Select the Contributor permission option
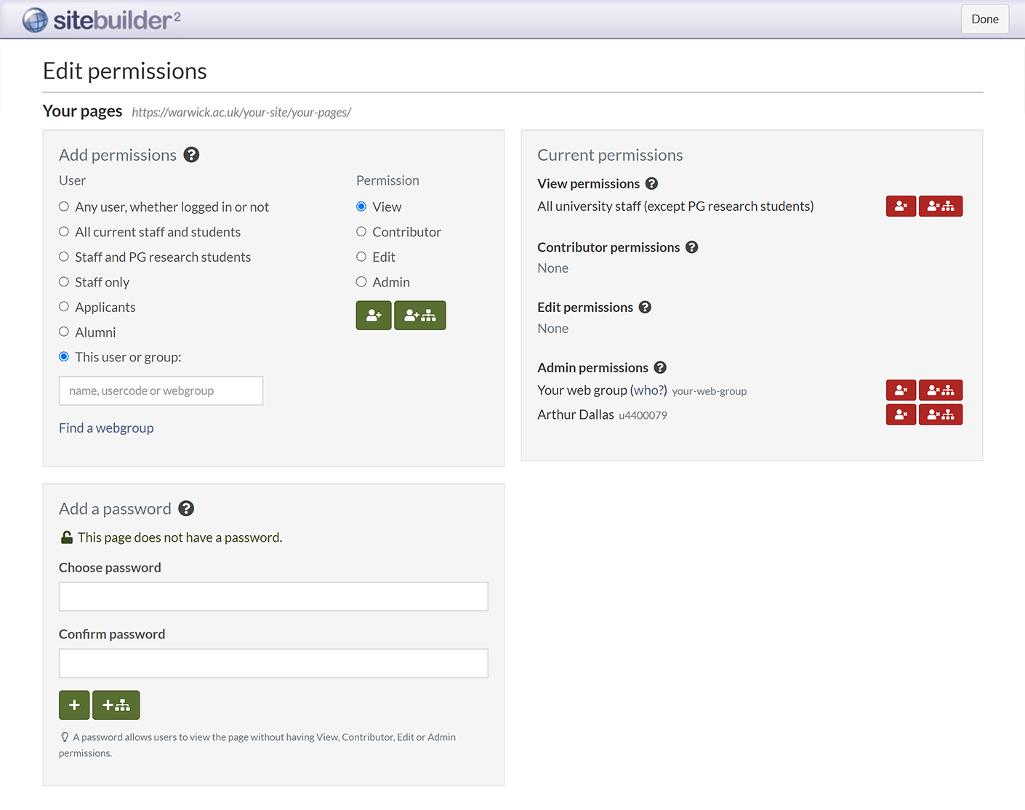Viewport: 1025px width, 810px height. pyautogui.click(x=361, y=231)
